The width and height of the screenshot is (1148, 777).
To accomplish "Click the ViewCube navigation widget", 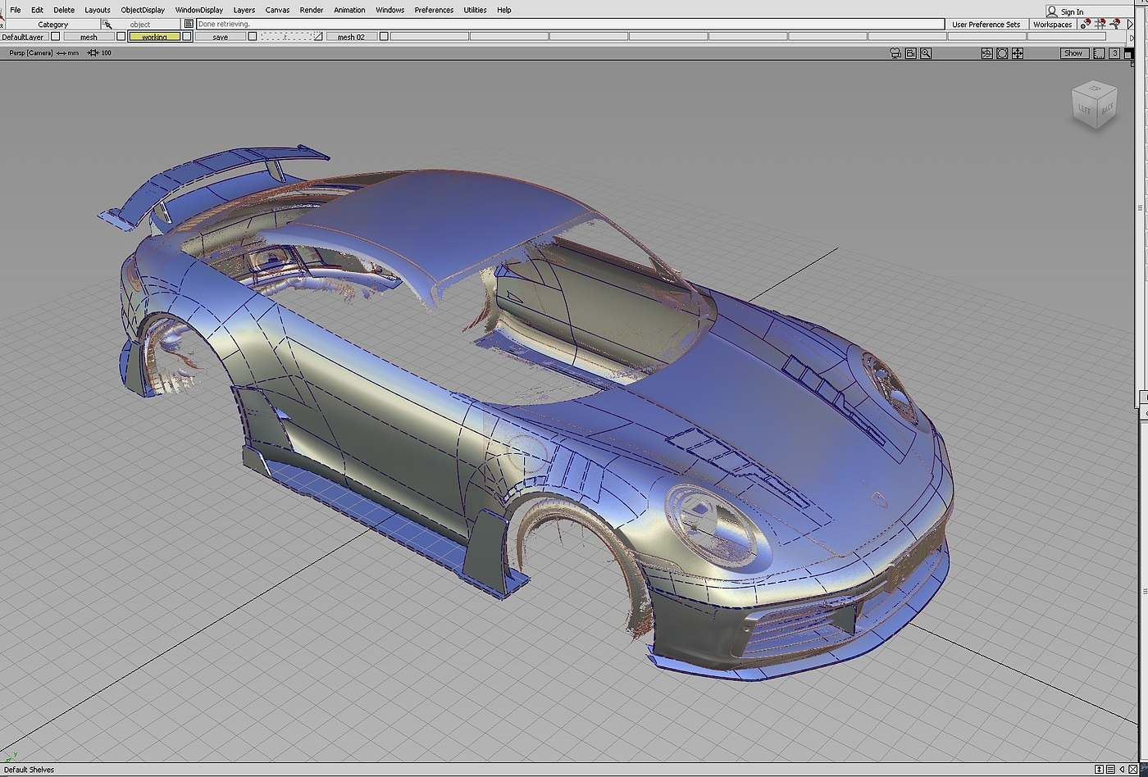I will click(x=1094, y=105).
